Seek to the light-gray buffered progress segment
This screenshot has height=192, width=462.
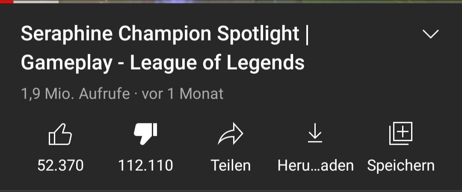point(36,1)
